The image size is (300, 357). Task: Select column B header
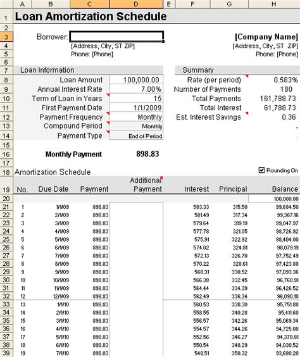pos(51,4)
